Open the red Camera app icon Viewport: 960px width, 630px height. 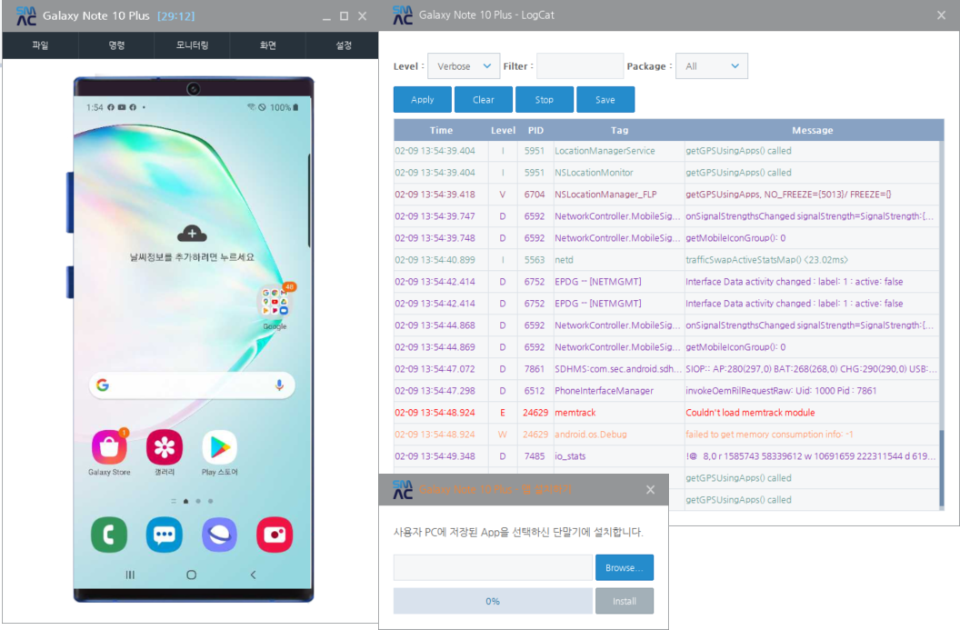pyautogui.click(x=275, y=535)
